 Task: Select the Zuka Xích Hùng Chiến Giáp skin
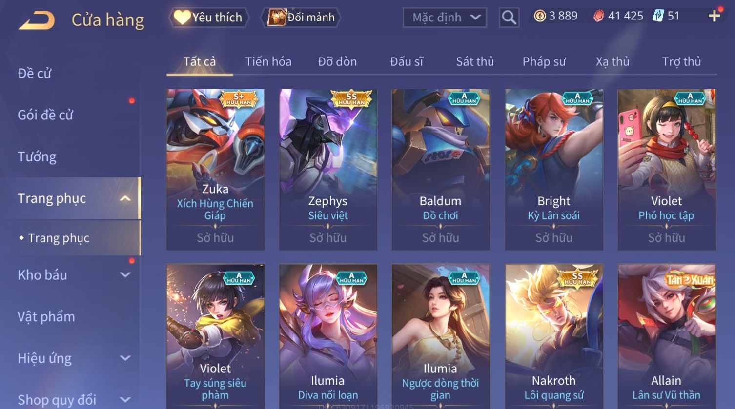pyautogui.click(x=215, y=170)
